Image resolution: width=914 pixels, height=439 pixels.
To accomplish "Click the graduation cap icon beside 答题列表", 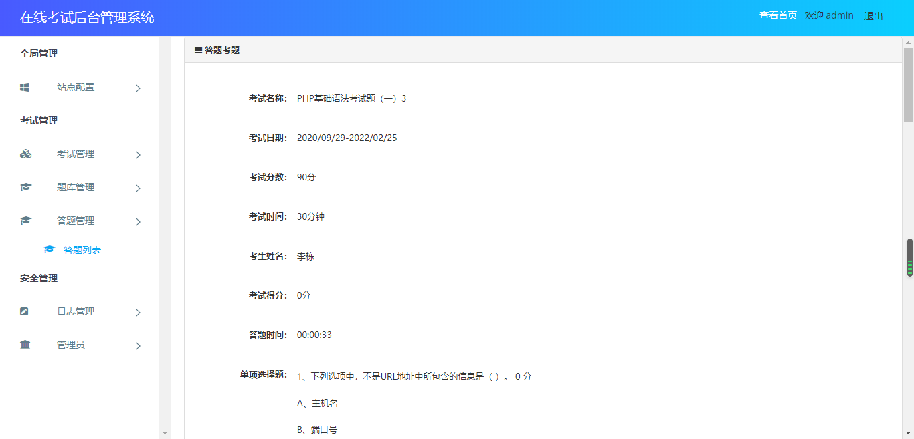I will click(49, 250).
